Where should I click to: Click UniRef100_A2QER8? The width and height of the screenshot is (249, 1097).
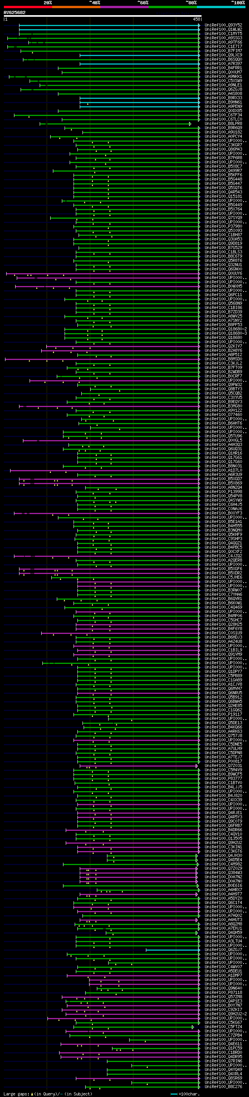tap(223, 560)
